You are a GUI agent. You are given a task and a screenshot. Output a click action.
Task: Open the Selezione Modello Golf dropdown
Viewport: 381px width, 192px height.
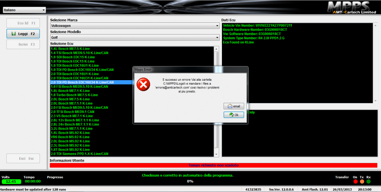[135, 37]
